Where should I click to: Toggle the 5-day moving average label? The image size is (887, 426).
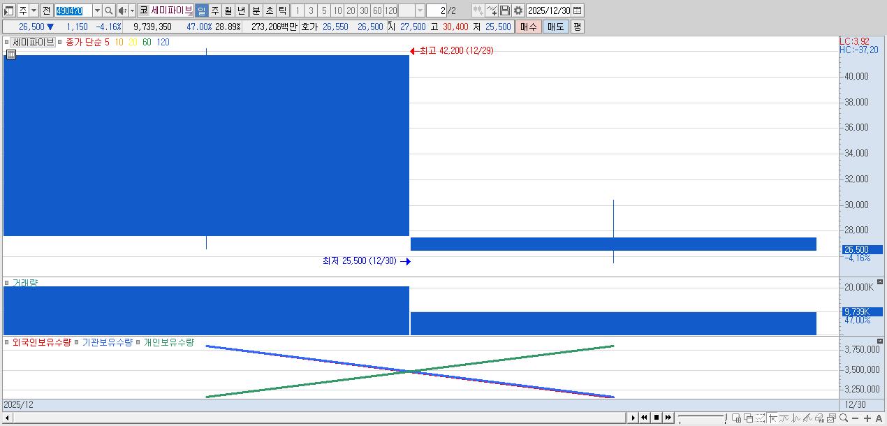pyautogui.click(x=107, y=42)
